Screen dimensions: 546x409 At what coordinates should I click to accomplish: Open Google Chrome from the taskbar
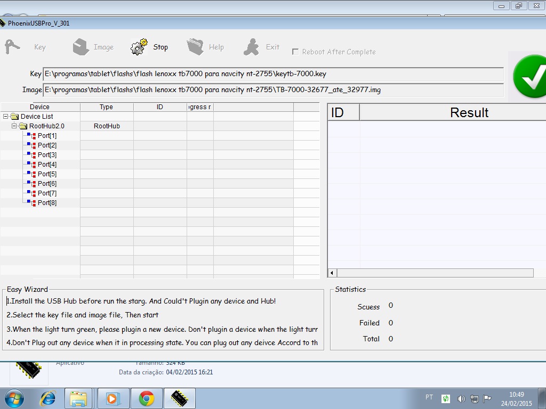click(x=147, y=398)
